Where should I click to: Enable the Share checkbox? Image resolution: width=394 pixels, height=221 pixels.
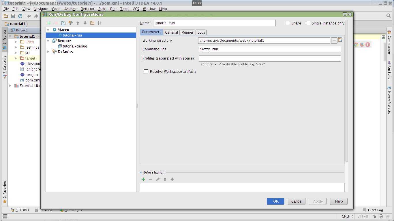288,23
